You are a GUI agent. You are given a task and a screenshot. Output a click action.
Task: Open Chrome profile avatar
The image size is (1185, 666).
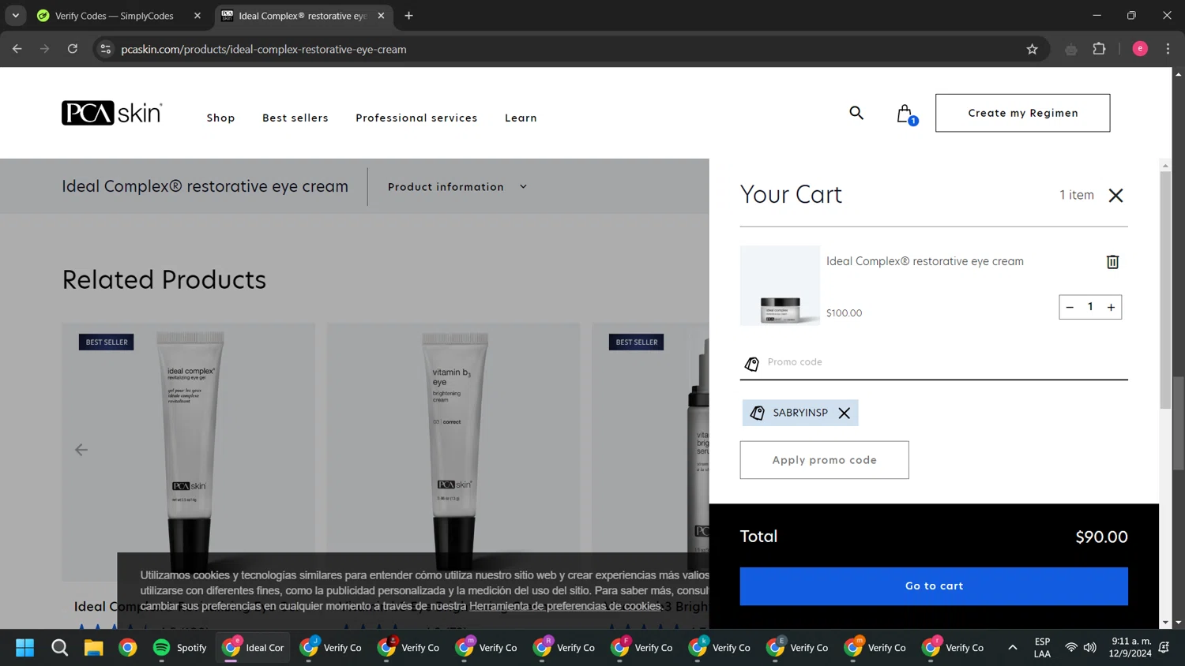1140,49
